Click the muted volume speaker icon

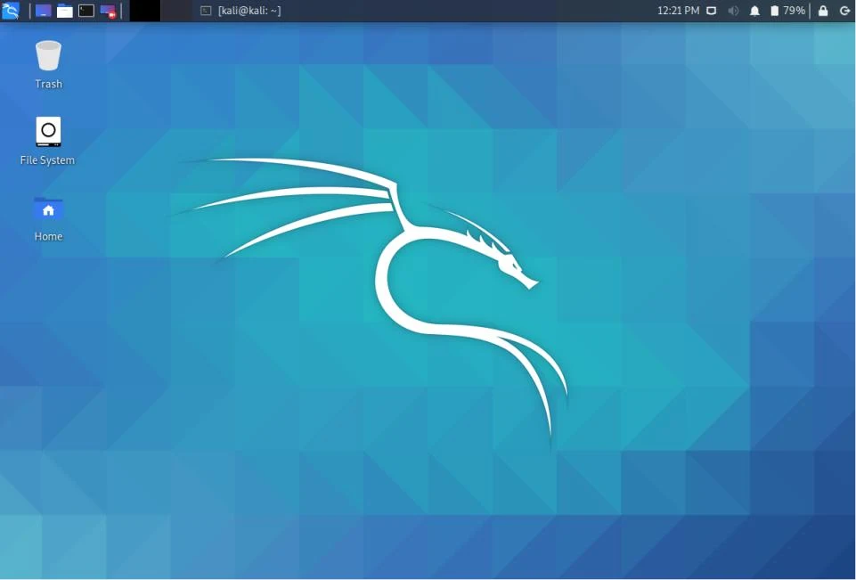tap(733, 11)
